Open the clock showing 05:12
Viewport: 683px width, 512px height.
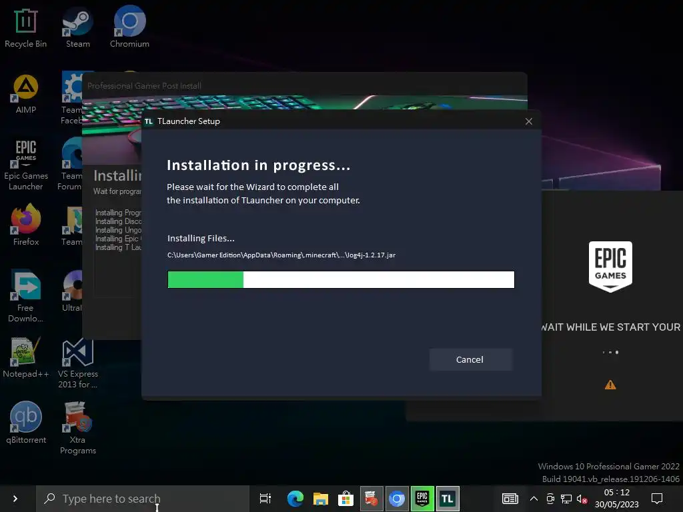coord(616,499)
